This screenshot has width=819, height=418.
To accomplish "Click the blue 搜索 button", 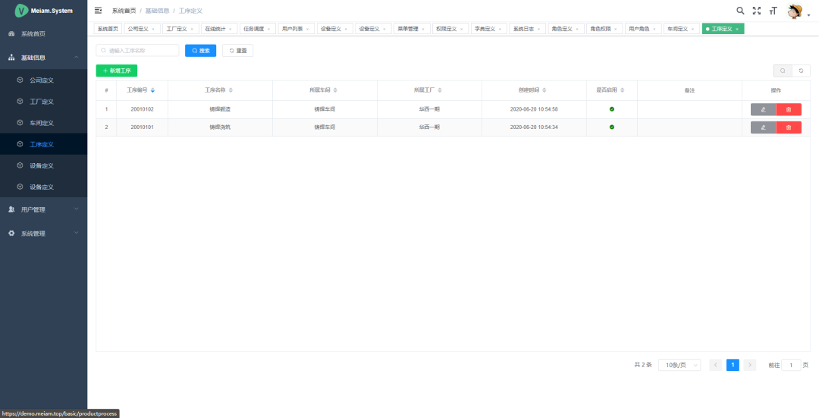I will pyautogui.click(x=200, y=51).
